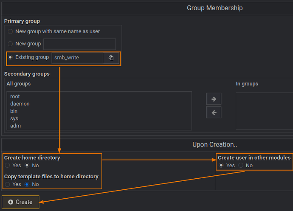Set Create home directory to Yes

[7, 165]
